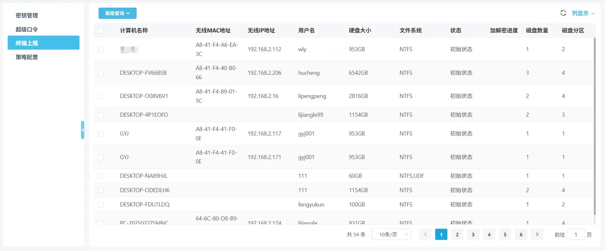
Task: Expand the 列显示 dropdown chevron
Action: click(593, 13)
